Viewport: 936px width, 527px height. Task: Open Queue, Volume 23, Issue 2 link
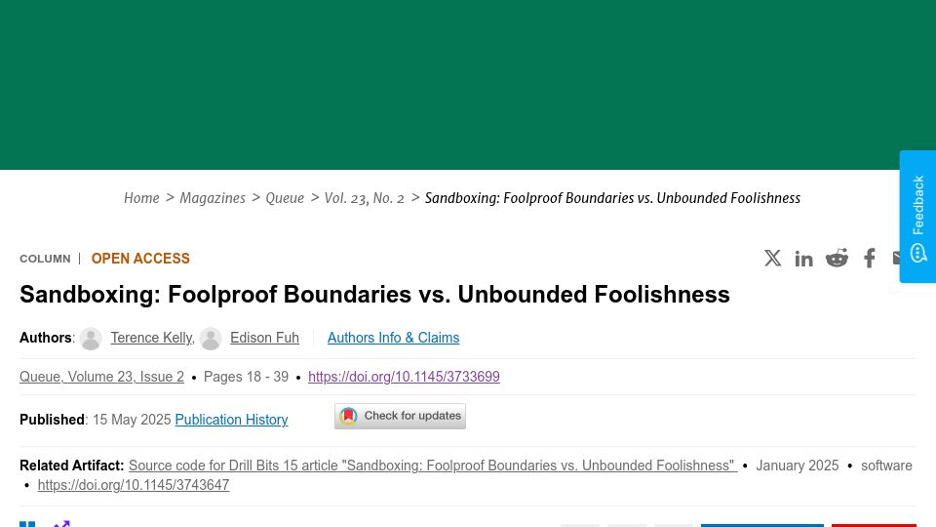pos(102,377)
